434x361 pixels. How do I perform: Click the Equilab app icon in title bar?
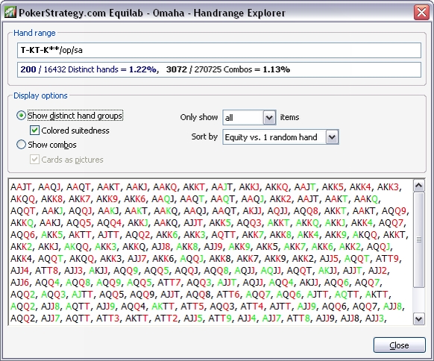tap(10, 13)
